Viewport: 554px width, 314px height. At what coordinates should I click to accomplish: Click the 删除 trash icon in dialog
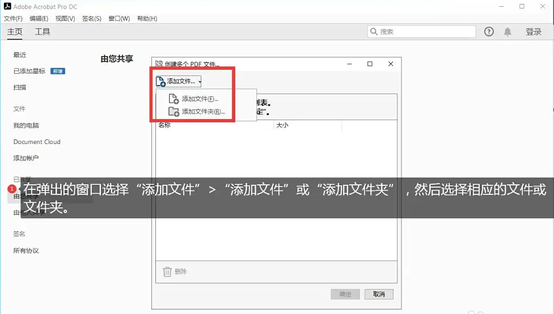pos(167,271)
